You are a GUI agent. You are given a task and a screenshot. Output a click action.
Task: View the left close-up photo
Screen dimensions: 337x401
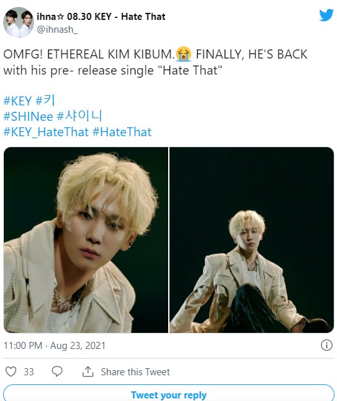click(x=86, y=240)
